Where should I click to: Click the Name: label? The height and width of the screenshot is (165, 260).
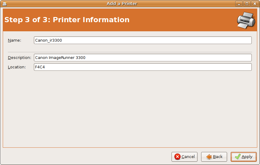click(15, 40)
